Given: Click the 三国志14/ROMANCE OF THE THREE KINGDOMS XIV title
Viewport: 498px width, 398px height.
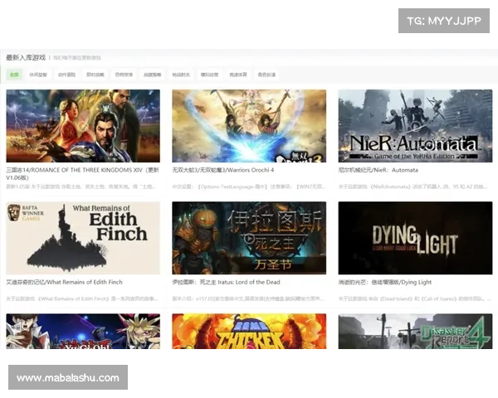Looking at the screenshot, I should click(x=82, y=173).
